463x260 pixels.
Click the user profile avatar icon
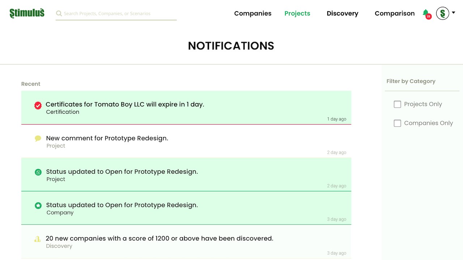pos(442,13)
